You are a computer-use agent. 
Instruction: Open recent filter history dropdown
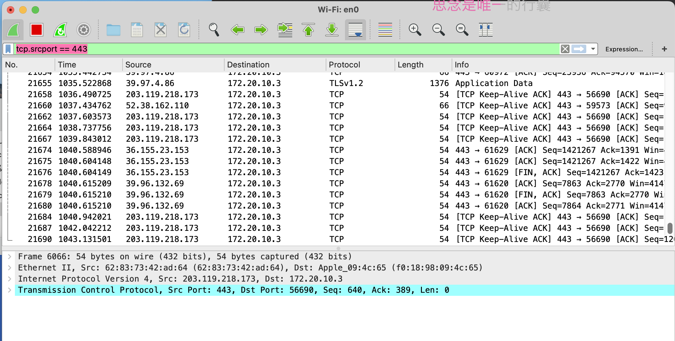(593, 49)
